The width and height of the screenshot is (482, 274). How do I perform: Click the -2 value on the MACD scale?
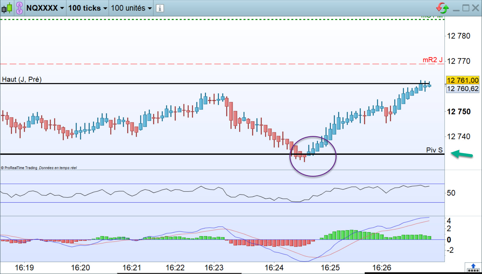coord(450,250)
